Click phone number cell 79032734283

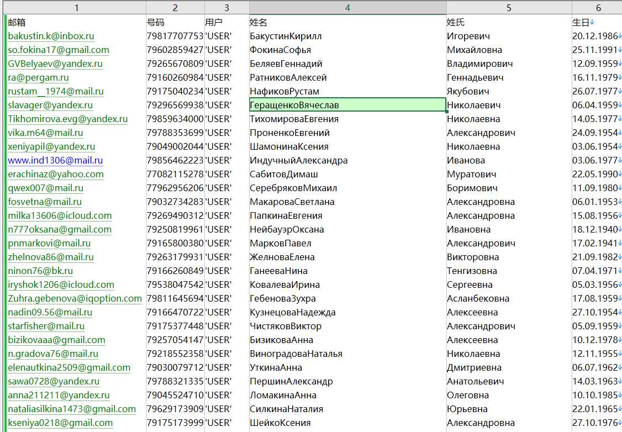click(175, 202)
